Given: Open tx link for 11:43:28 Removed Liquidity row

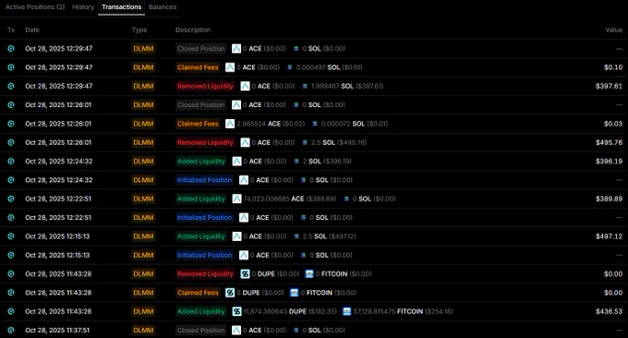Looking at the screenshot, I should coord(11,274).
